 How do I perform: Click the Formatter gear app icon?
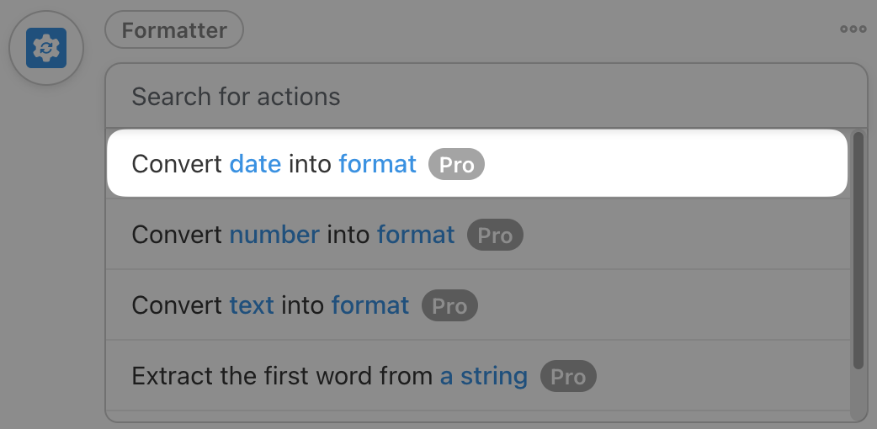tap(45, 49)
